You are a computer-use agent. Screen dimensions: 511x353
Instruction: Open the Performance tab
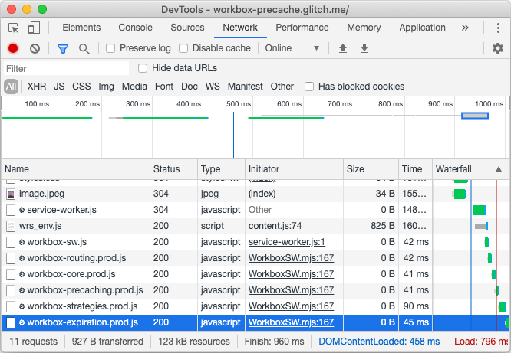302,28
